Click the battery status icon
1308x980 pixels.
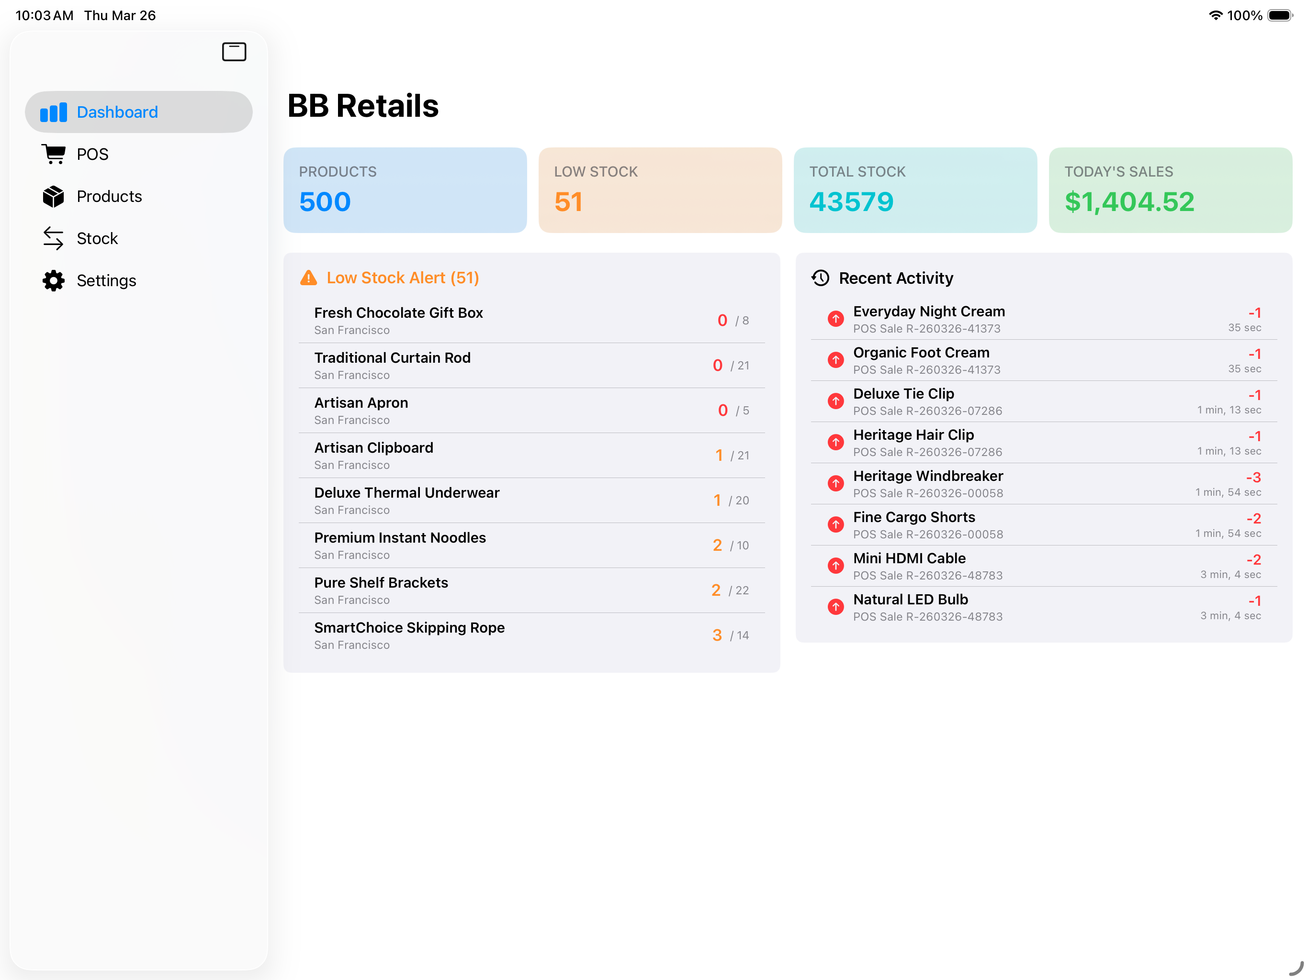(1280, 15)
